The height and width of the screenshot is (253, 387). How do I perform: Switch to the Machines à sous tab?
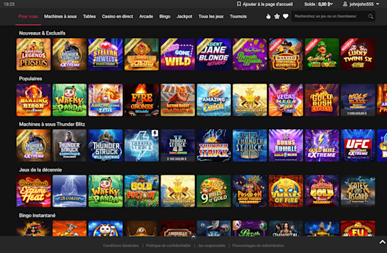tap(60, 16)
